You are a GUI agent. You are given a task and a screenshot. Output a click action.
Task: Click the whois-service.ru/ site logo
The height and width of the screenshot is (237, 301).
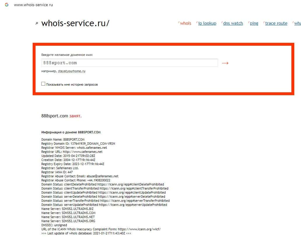click(75, 23)
